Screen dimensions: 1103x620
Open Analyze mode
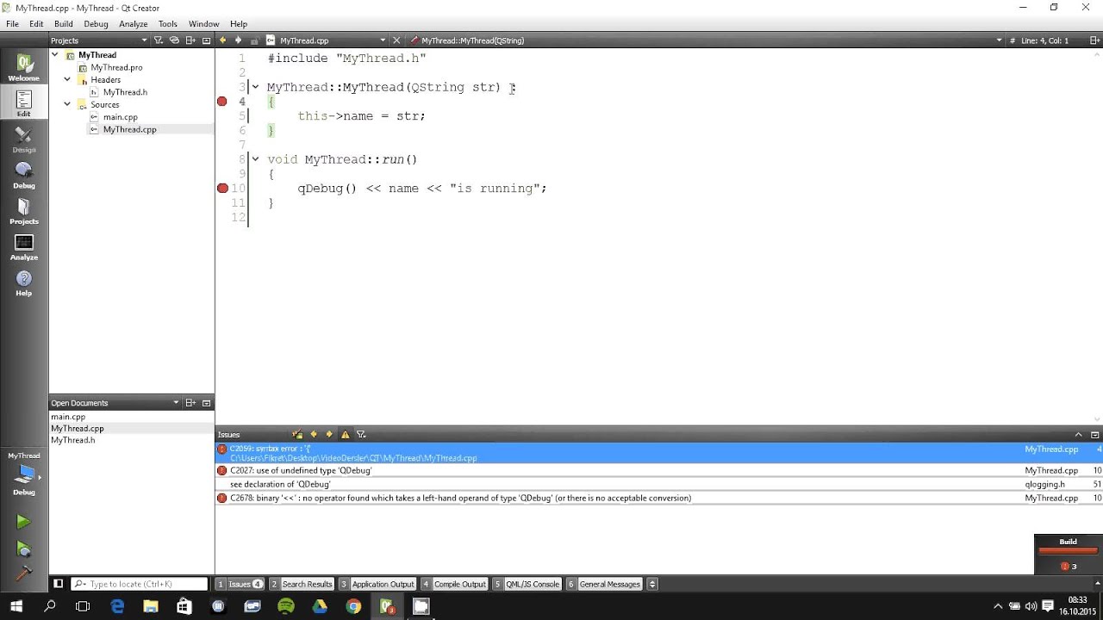click(x=23, y=248)
